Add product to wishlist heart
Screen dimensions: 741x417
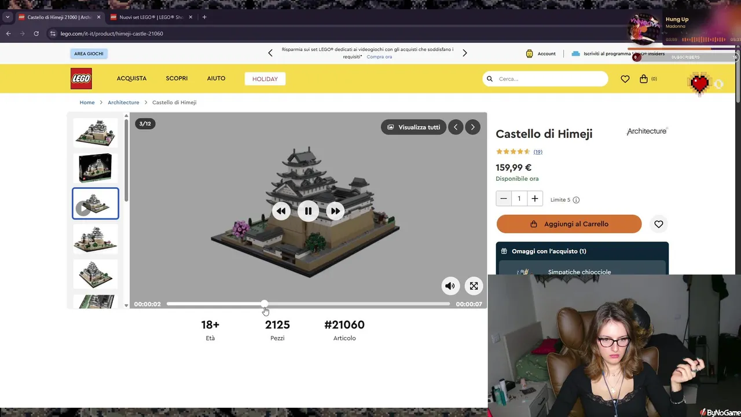tap(659, 224)
